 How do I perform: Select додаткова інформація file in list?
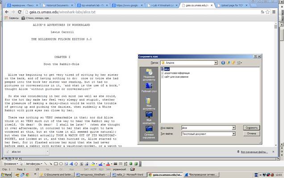[x=175, y=73]
